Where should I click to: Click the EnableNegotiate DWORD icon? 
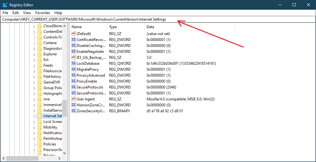pyautogui.click(x=73, y=51)
